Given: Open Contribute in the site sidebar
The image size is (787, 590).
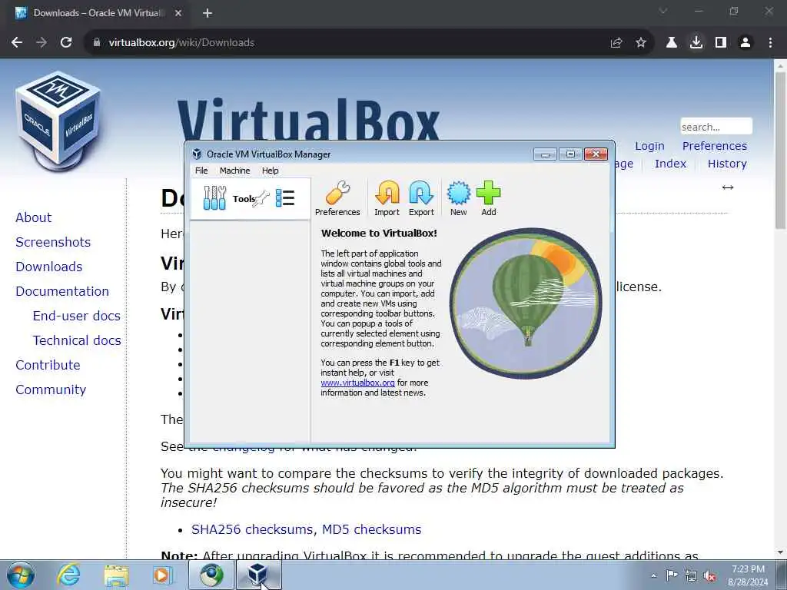Looking at the screenshot, I should click(48, 365).
